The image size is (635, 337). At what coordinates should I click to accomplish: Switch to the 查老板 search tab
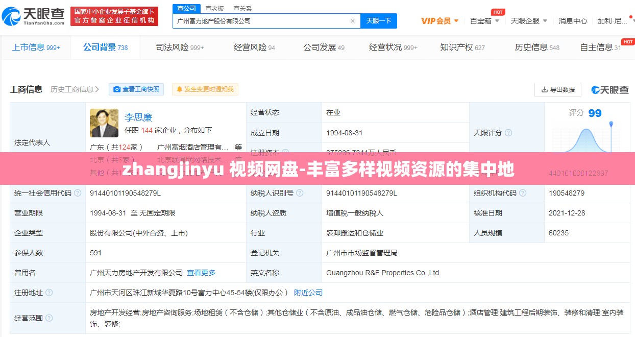point(214,9)
